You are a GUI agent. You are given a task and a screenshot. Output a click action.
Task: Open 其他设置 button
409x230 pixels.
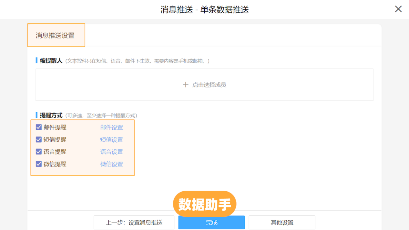point(282,223)
